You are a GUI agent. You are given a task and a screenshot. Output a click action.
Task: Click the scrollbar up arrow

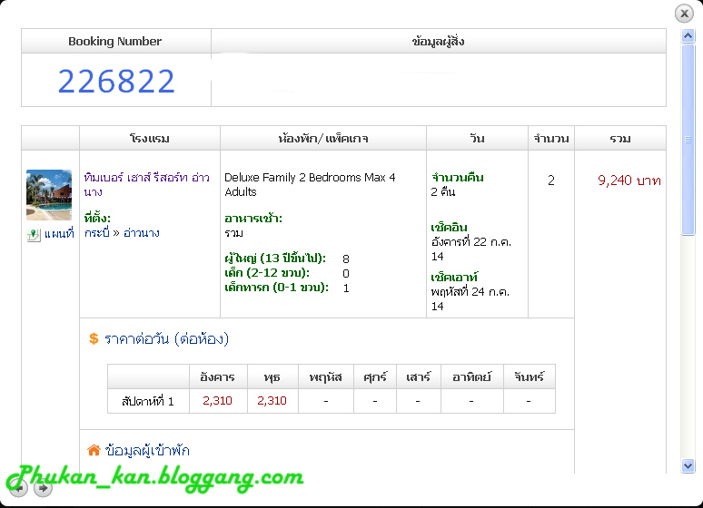point(688,35)
